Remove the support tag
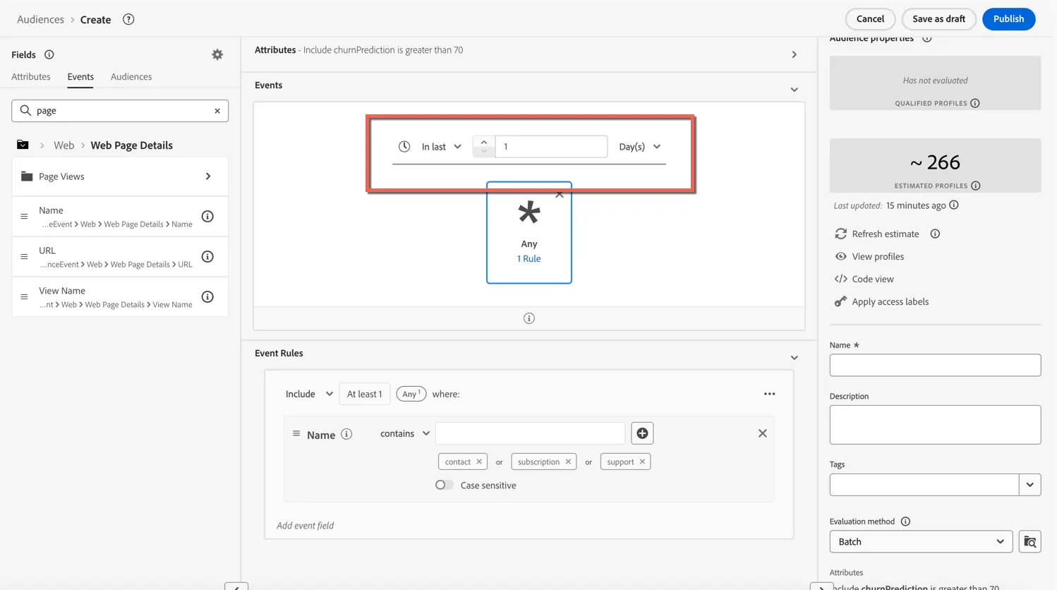The width and height of the screenshot is (1057, 590). [x=642, y=462]
